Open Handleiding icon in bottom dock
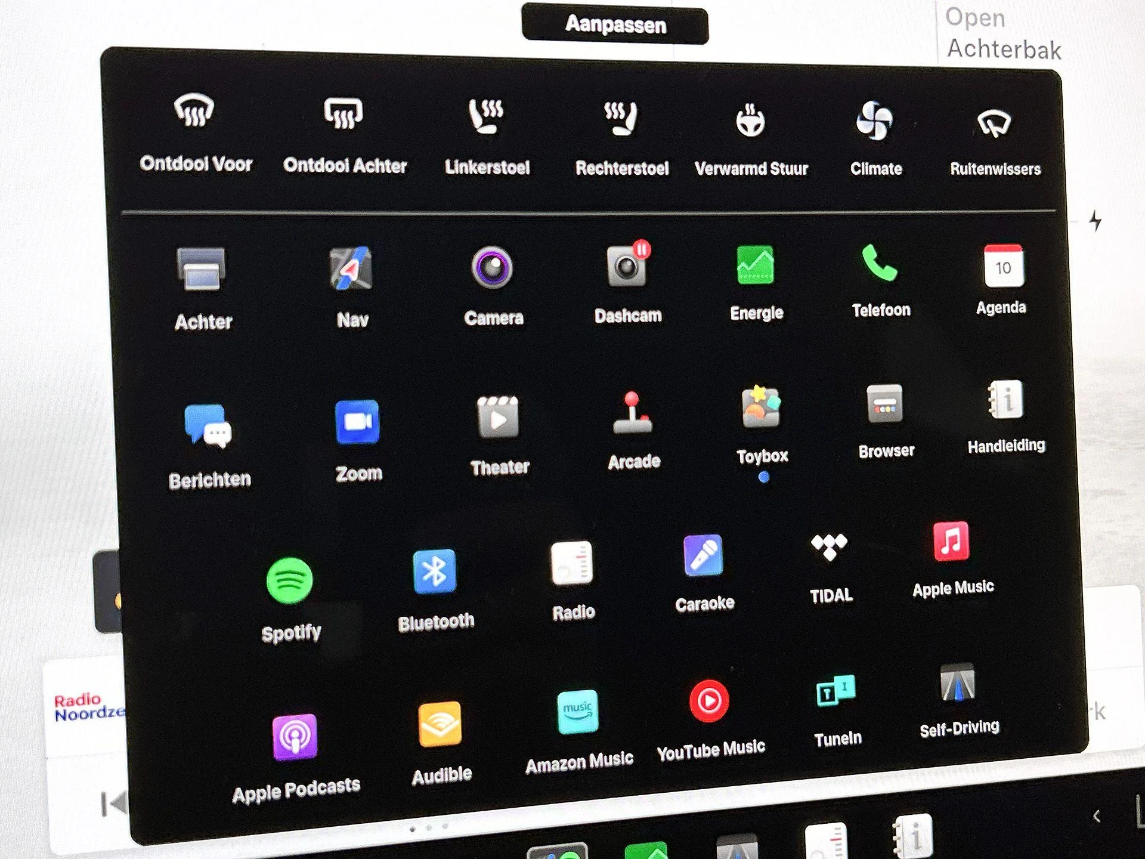Viewport: 1145px width, 859px height. [x=912, y=836]
